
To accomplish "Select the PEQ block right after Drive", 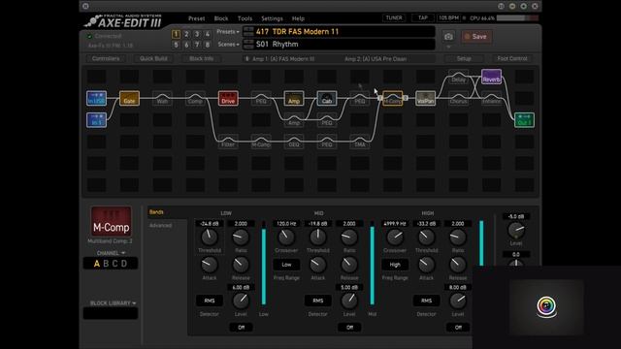I will [x=261, y=98].
